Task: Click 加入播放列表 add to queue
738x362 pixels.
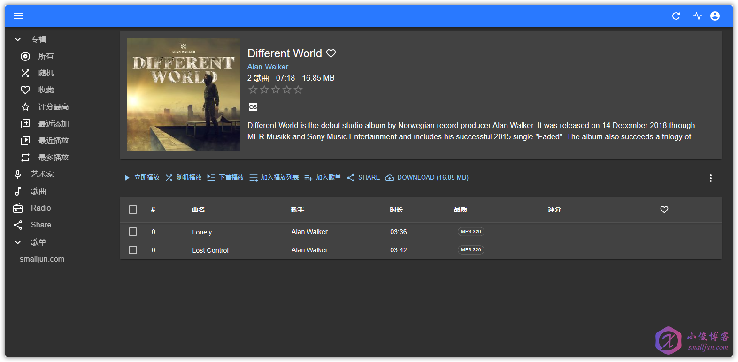Action: 274,178
